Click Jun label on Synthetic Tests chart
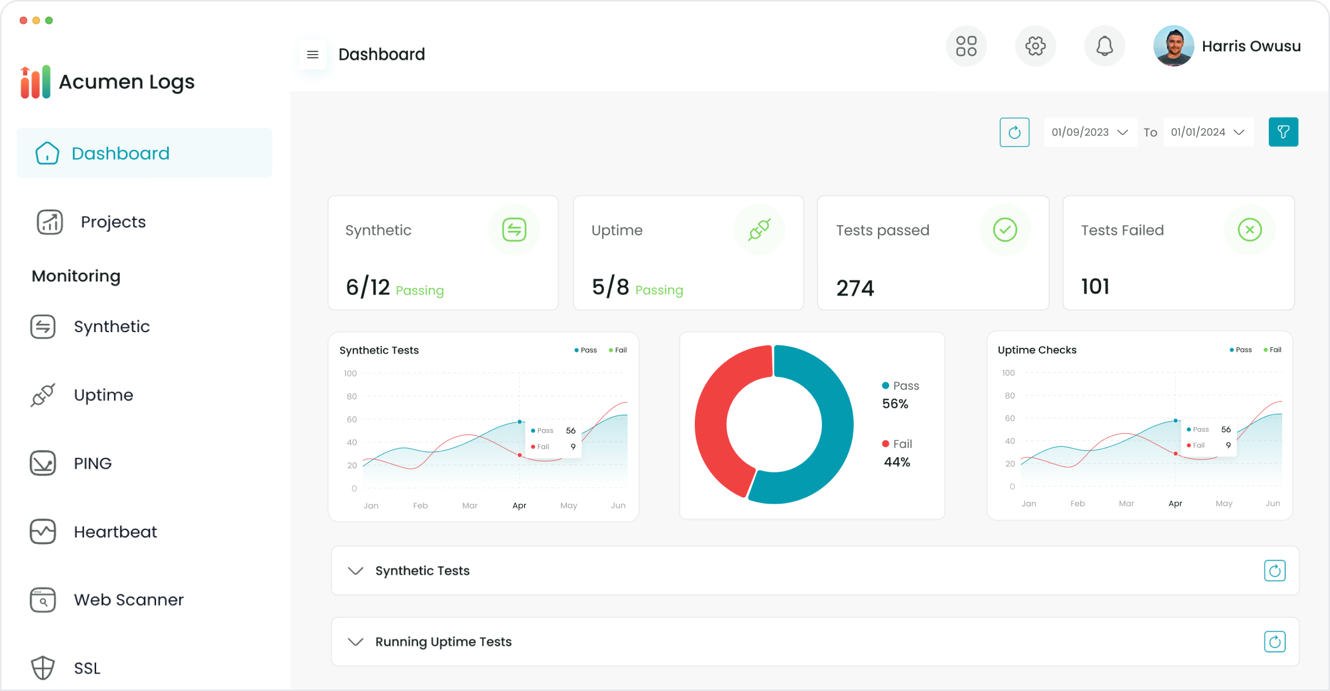This screenshot has width=1330, height=691. [x=618, y=505]
